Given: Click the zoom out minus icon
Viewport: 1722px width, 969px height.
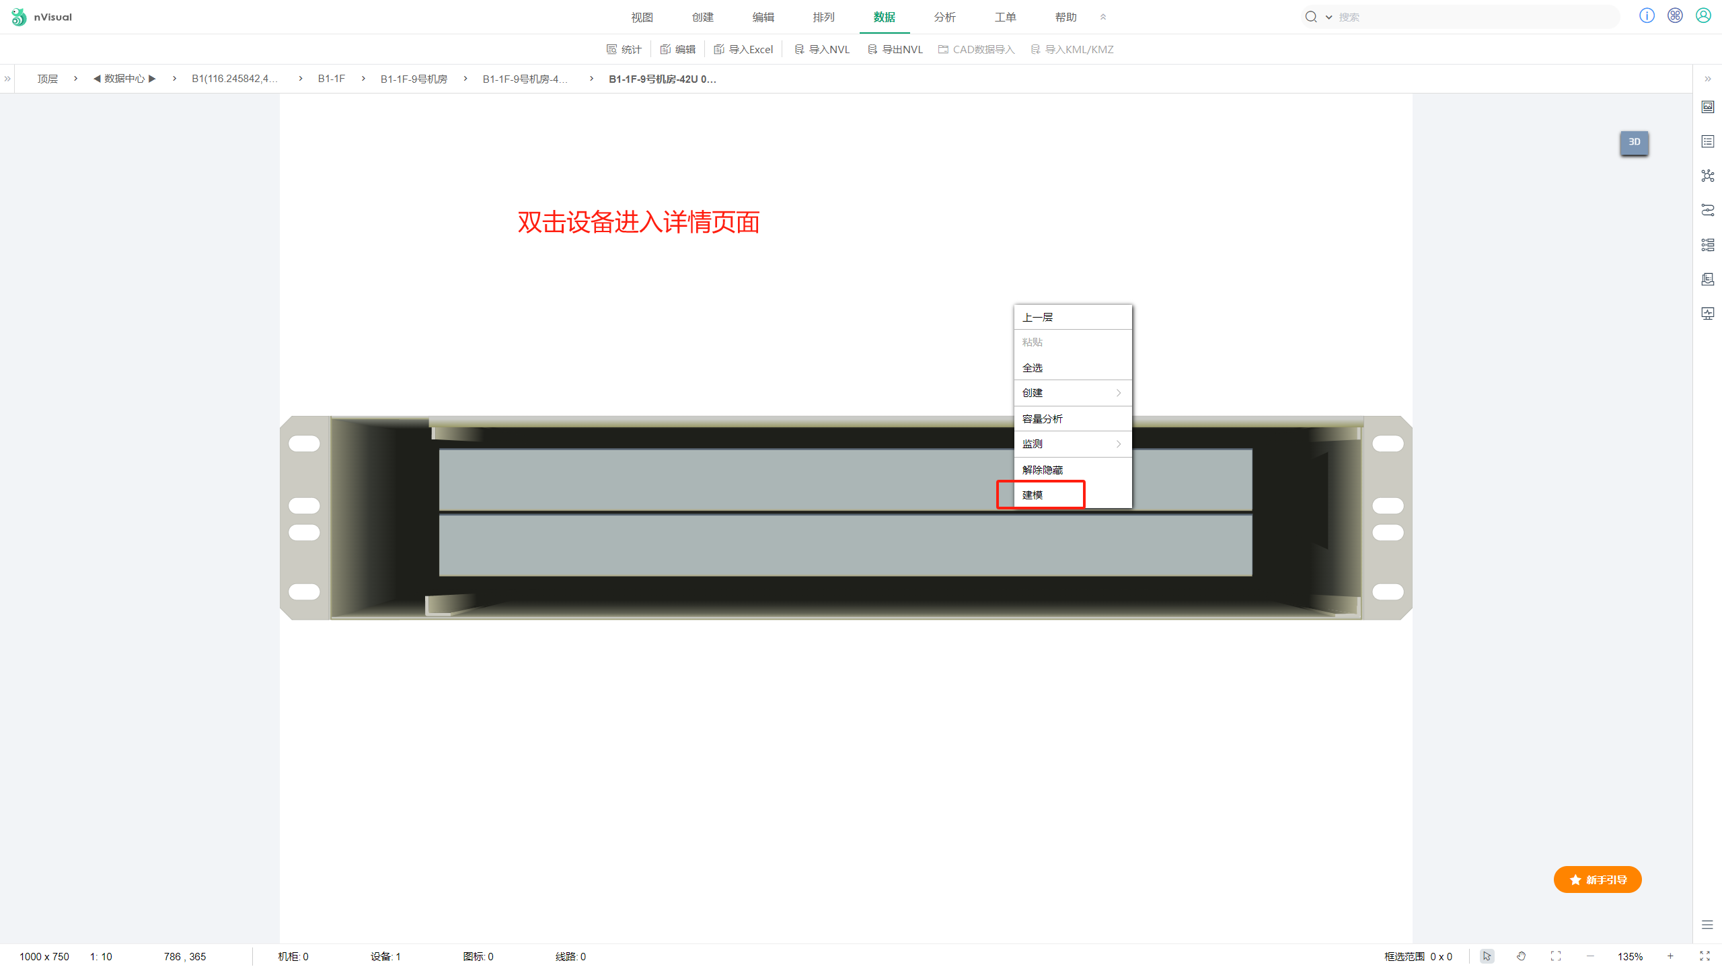Looking at the screenshot, I should coord(1590,956).
